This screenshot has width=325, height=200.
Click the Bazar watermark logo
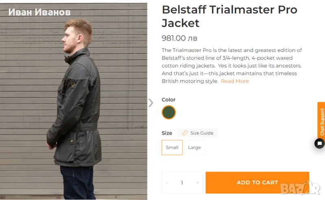click(305, 188)
